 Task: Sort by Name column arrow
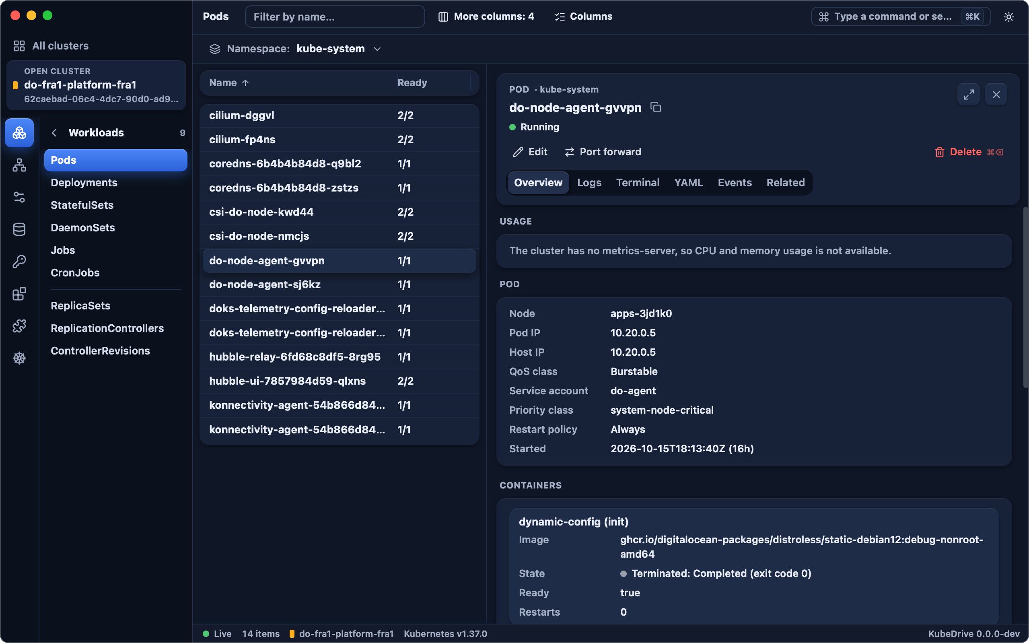[245, 83]
